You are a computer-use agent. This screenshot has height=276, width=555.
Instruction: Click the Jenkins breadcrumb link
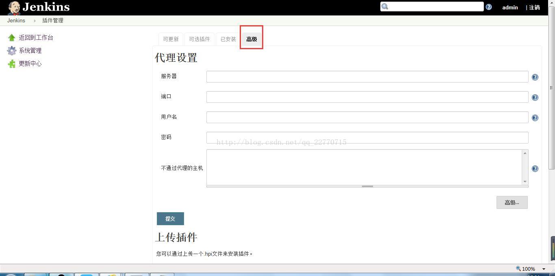click(16, 20)
